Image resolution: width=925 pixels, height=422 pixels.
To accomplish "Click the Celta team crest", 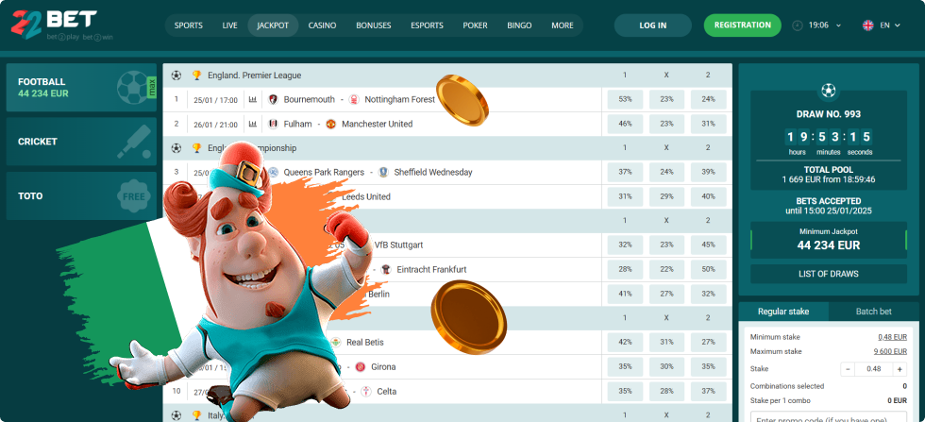I will tap(366, 391).
